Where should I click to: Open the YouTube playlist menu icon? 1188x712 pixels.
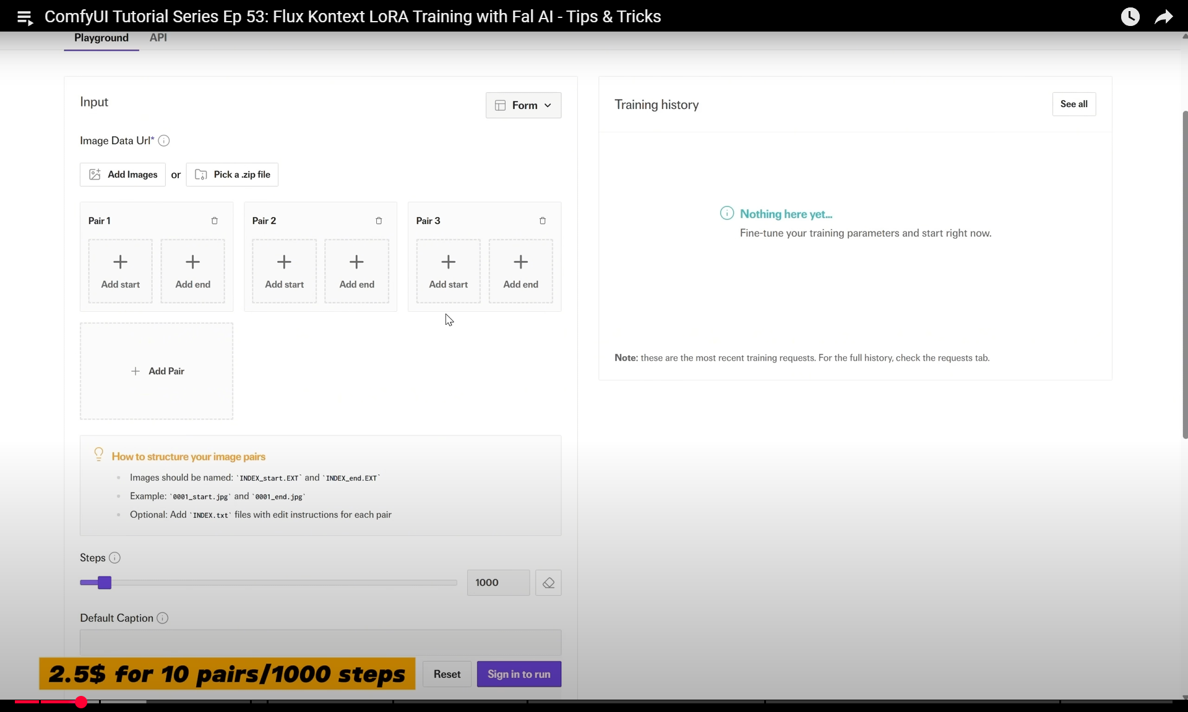point(25,17)
